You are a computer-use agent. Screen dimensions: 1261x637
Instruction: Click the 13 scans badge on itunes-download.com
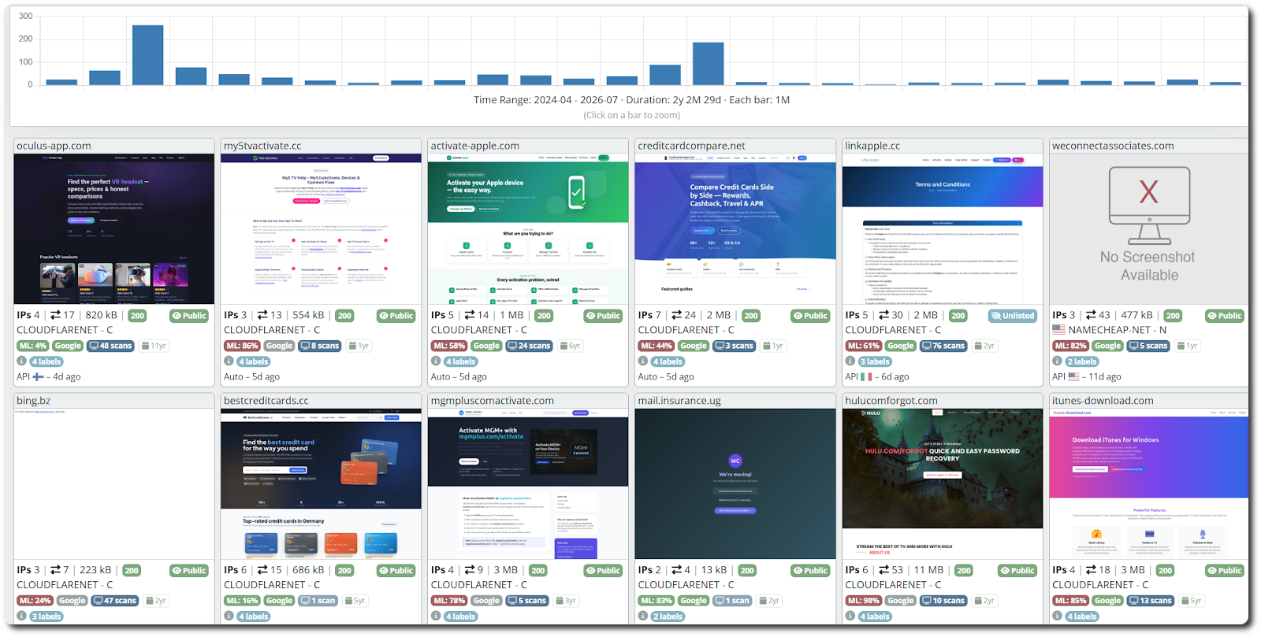(1151, 601)
